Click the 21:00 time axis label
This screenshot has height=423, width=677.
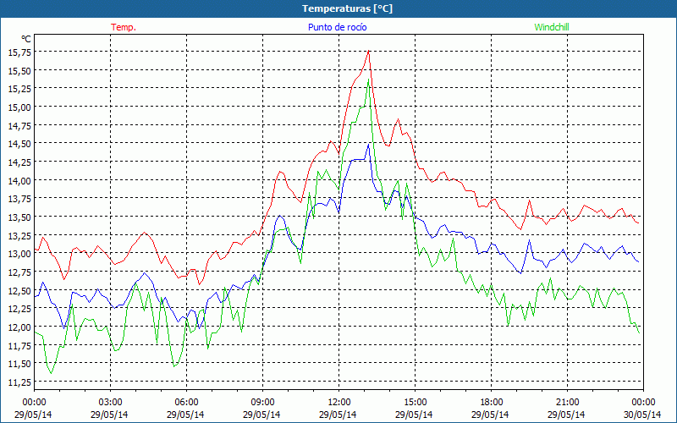pyautogui.click(x=567, y=403)
